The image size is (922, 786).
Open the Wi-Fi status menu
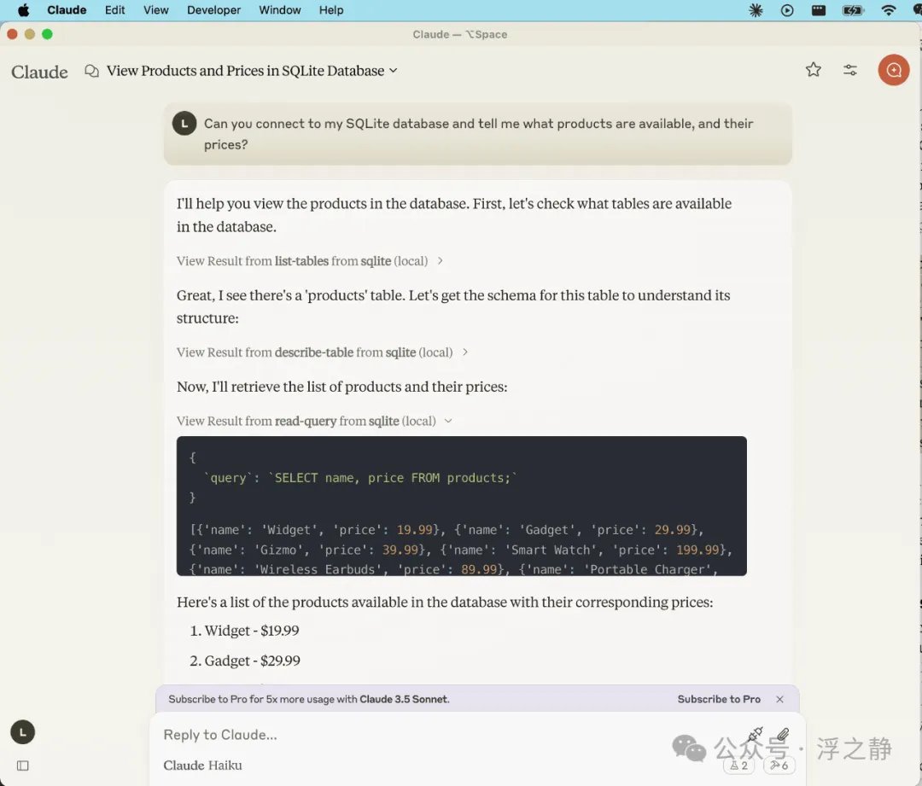pos(889,10)
